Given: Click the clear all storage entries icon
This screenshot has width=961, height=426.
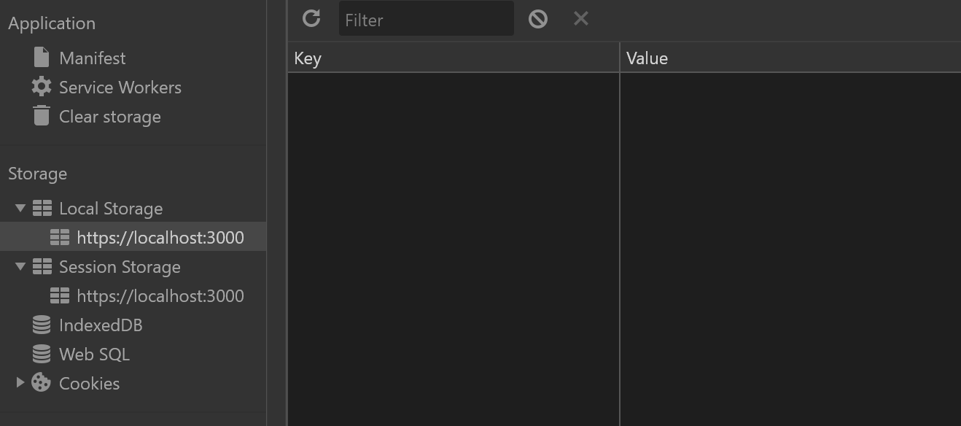Looking at the screenshot, I should (x=537, y=19).
